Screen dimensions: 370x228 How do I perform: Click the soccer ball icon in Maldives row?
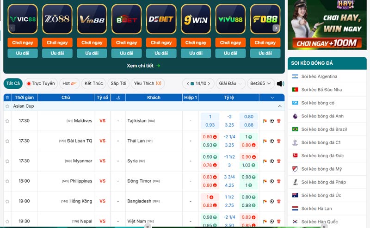pos(272,121)
